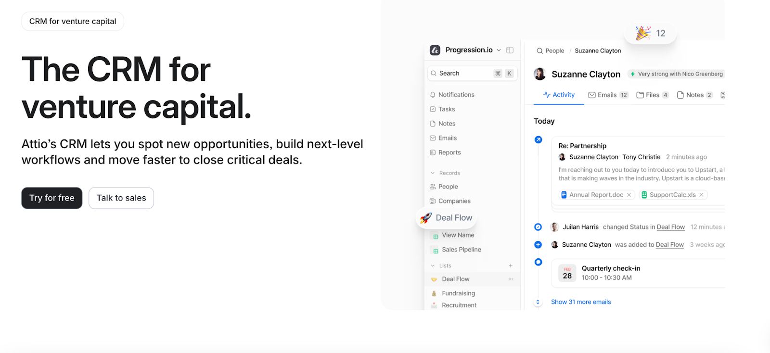Add a new list with plus icon

pos(511,265)
